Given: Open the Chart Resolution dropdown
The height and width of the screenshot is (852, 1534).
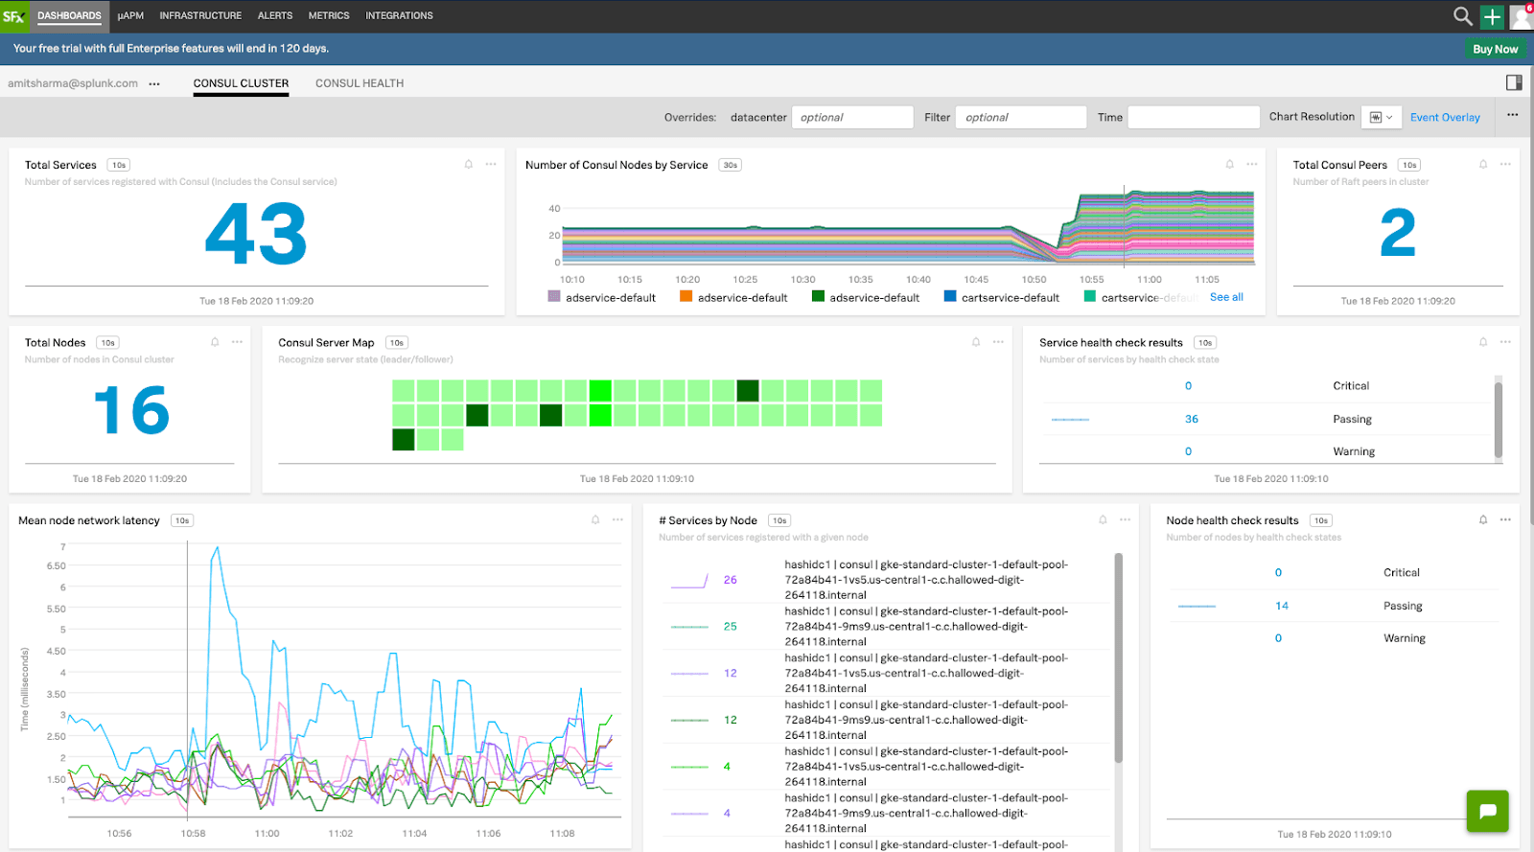Looking at the screenshot, I should pyautogui.click(x=1381, y=117).
